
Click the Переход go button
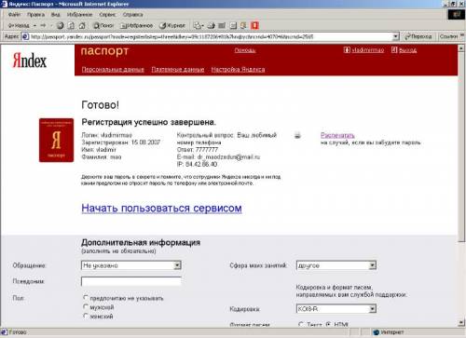coord(418,36)
